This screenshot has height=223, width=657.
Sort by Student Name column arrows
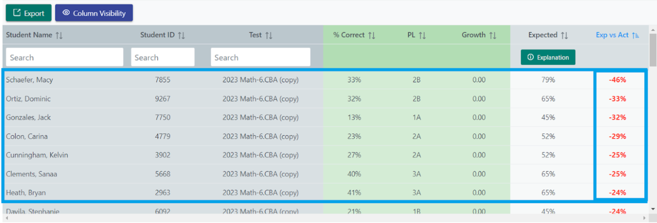59,35
